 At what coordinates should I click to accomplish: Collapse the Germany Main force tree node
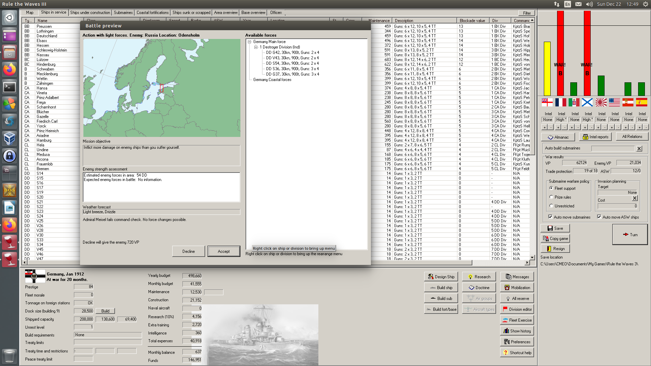tap(250, 42)
